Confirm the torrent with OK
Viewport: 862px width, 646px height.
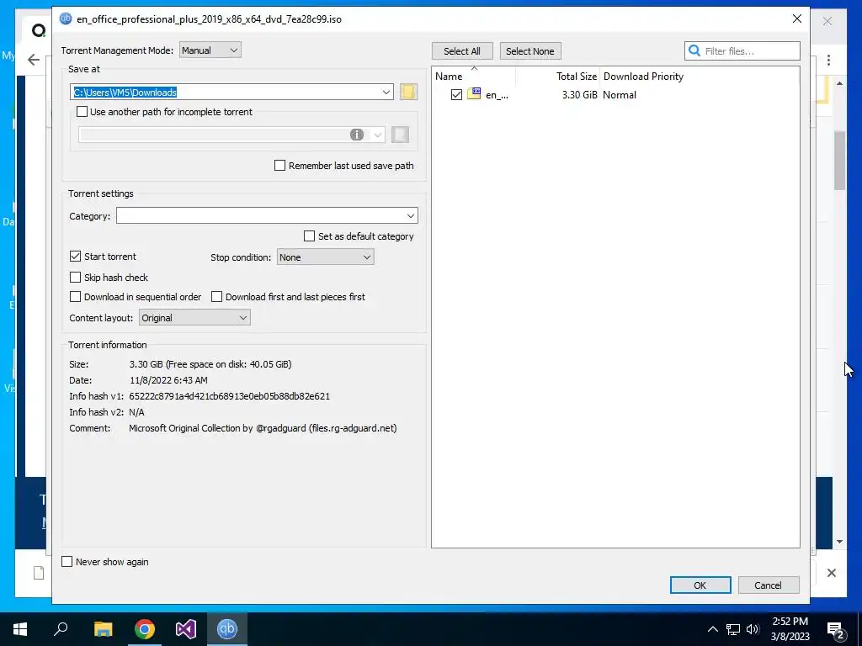(x=700, y=585)
